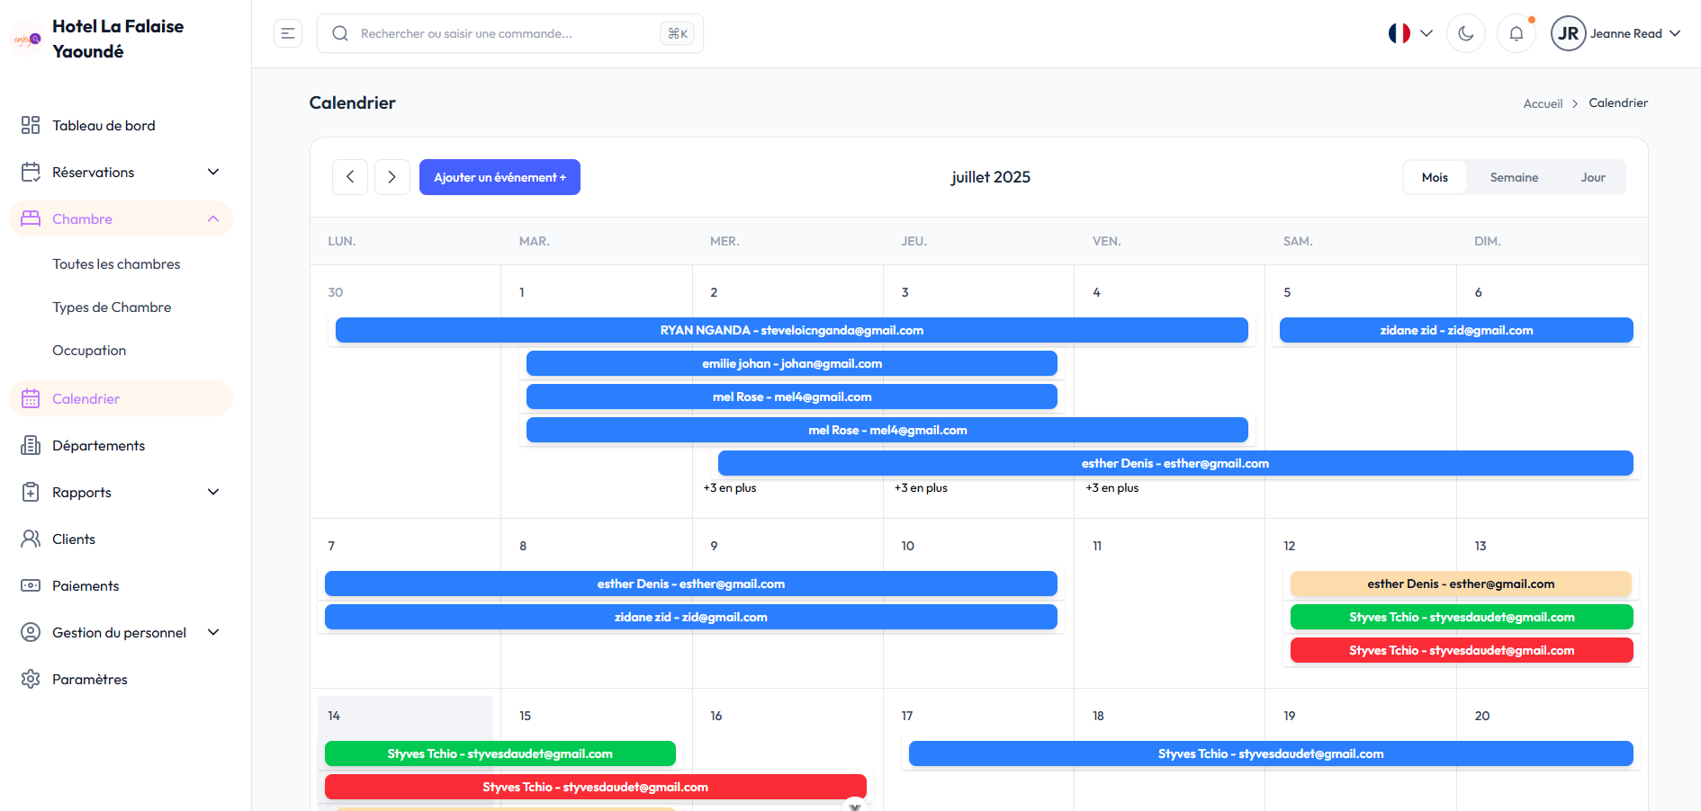1701x811 pixels.
Task: Open Départements in the sidebar
Action: point(98,446)
